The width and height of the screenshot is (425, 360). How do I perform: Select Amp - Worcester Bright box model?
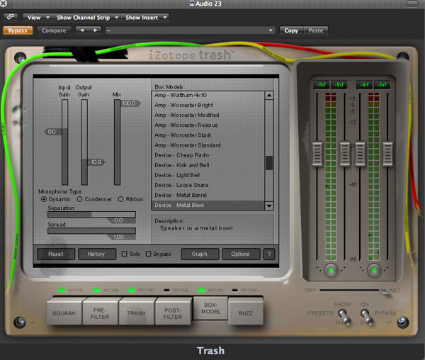(x=208, y=105)
